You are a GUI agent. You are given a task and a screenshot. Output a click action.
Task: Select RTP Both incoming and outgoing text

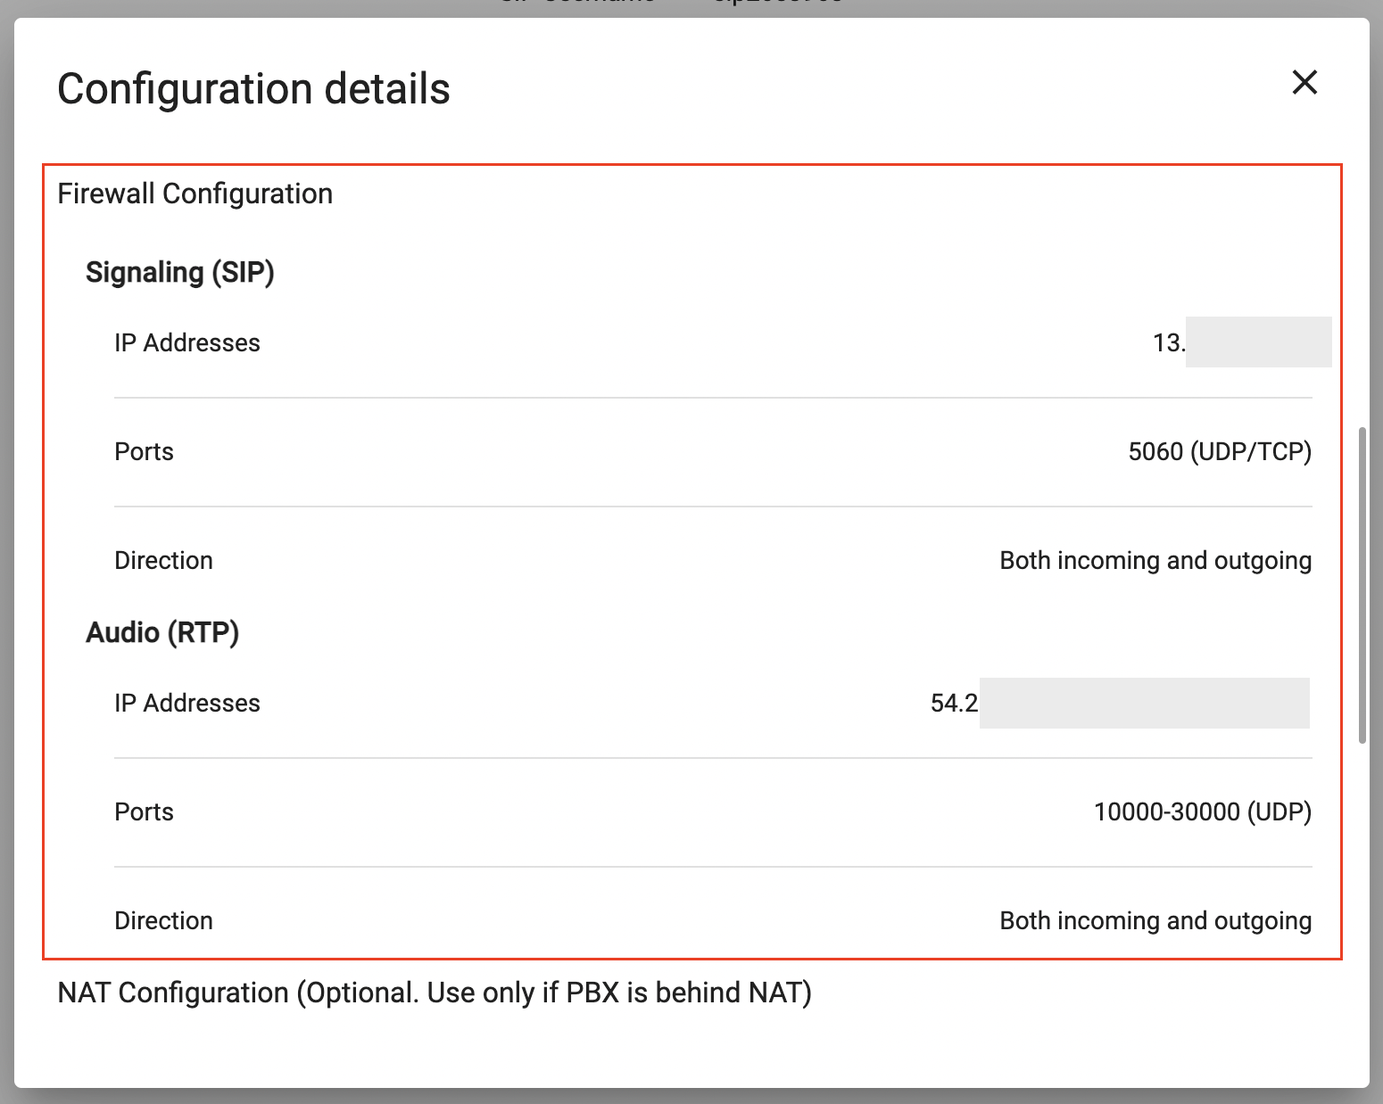[1155, 920]
